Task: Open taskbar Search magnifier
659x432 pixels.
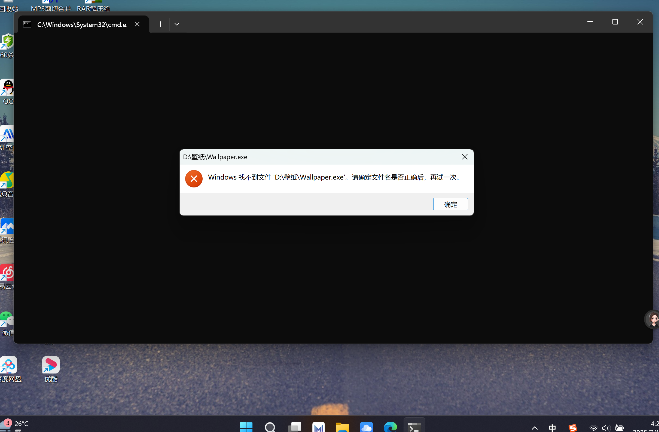Action: [x=270, y=427]
